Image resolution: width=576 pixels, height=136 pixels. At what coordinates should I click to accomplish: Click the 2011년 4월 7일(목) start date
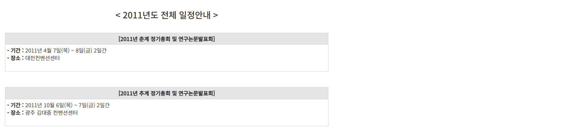[47, 50]
